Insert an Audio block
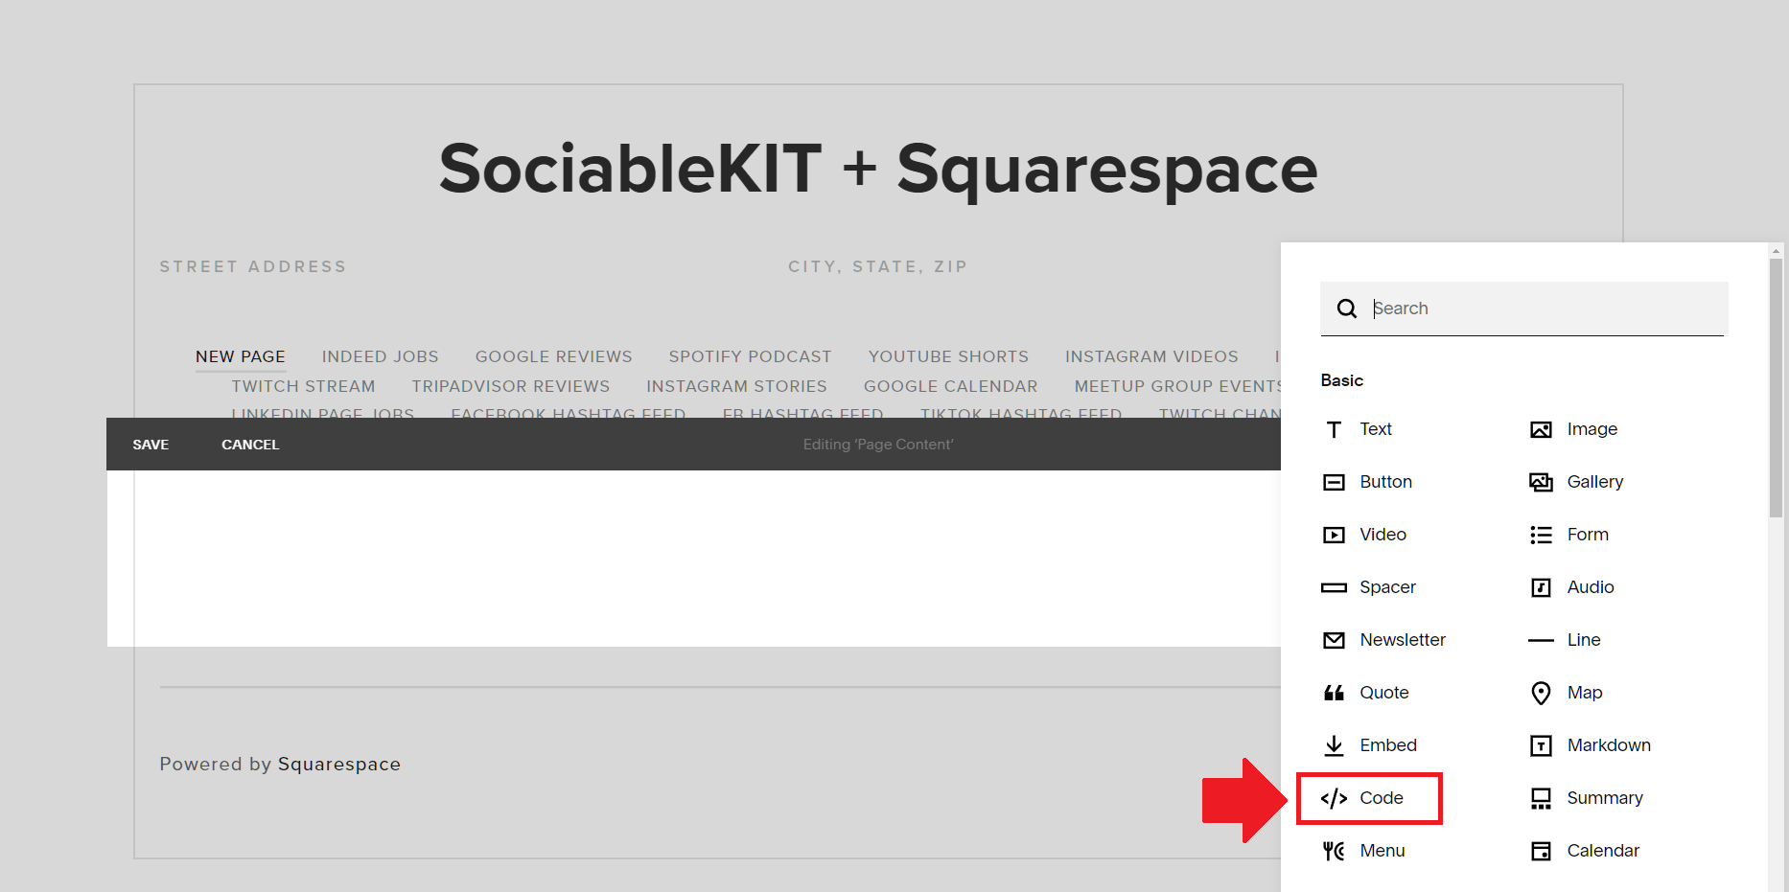Screen dimensions: 1789x892 tap(1591, 587)
